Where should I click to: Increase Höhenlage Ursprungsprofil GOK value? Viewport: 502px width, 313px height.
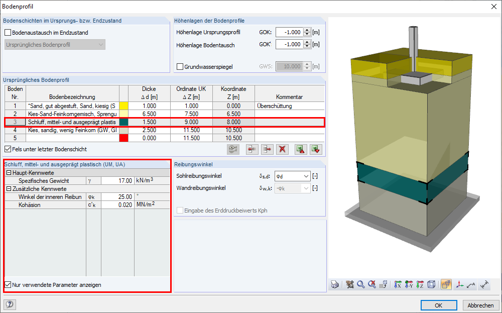pos(307,30)
